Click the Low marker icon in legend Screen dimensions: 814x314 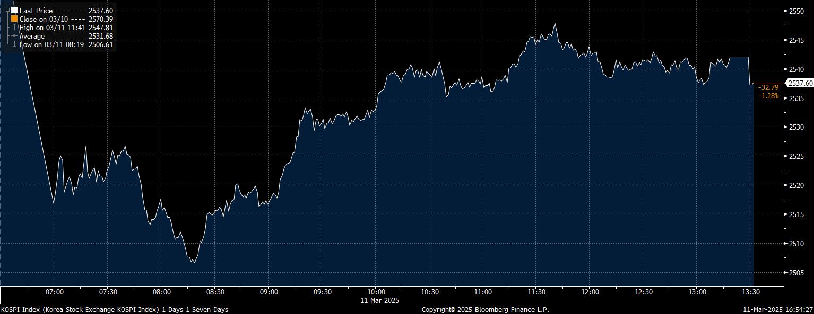(14, 45)
